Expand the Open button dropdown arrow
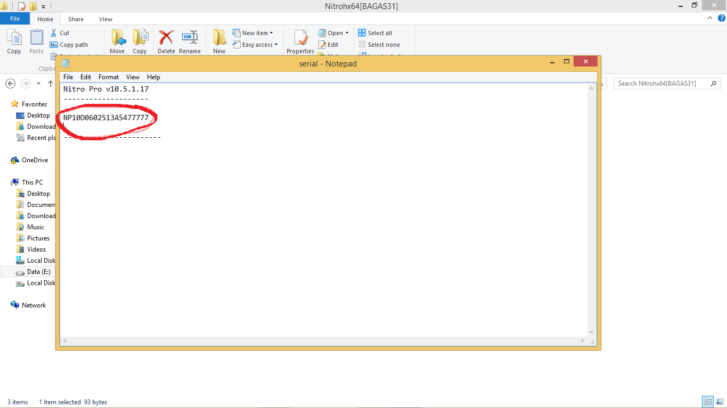Viewport: 727px width, 408px height. coord(347,33)
